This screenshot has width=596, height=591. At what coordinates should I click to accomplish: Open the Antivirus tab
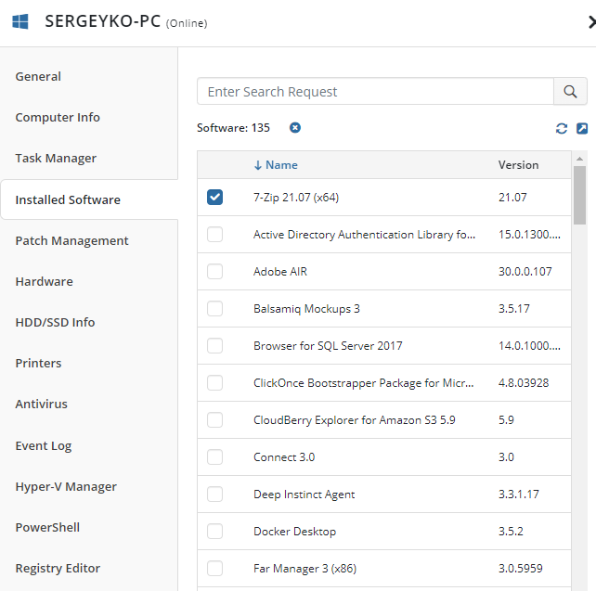pos(42,405)
